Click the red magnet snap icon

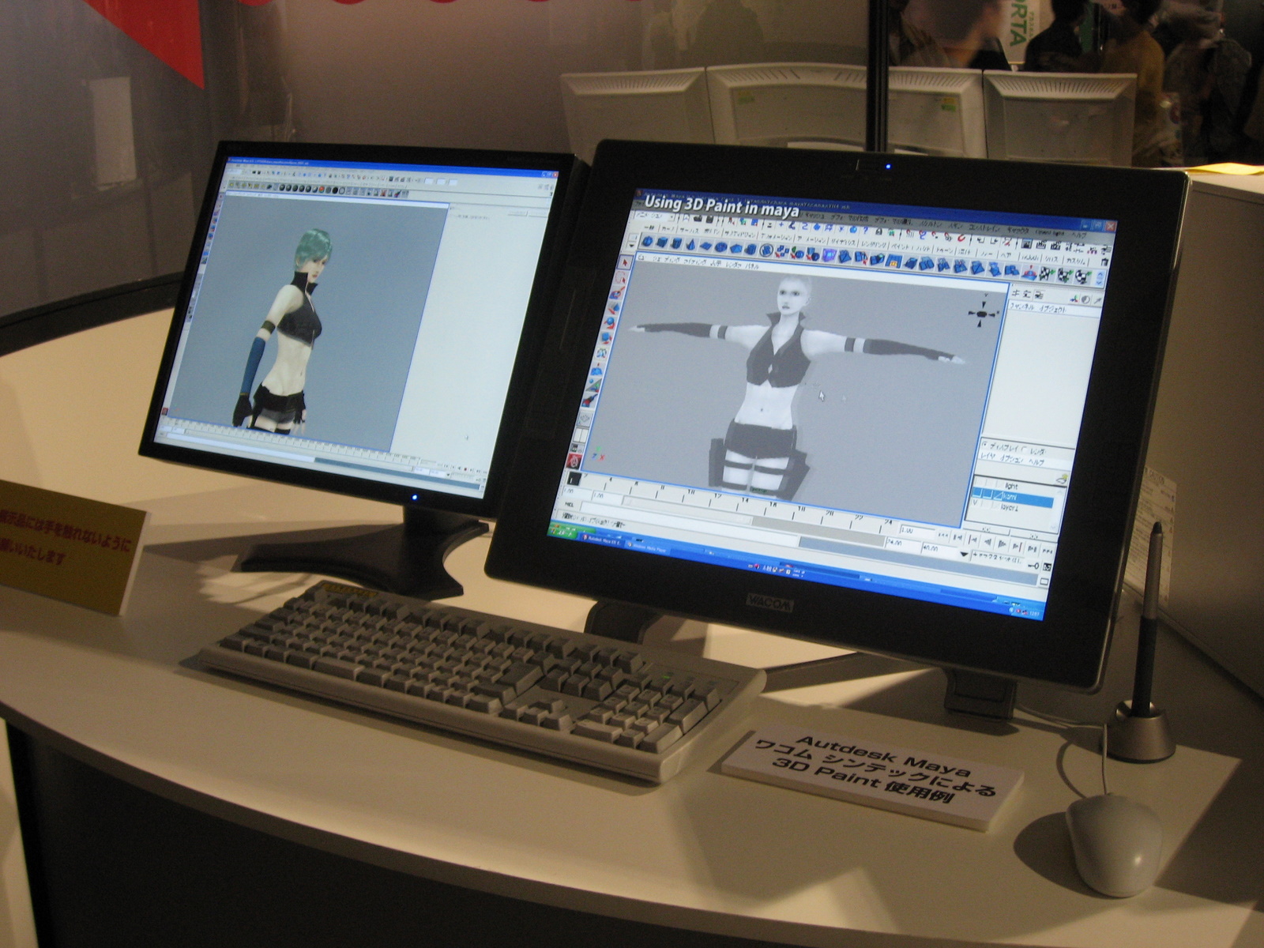point(960,237)
